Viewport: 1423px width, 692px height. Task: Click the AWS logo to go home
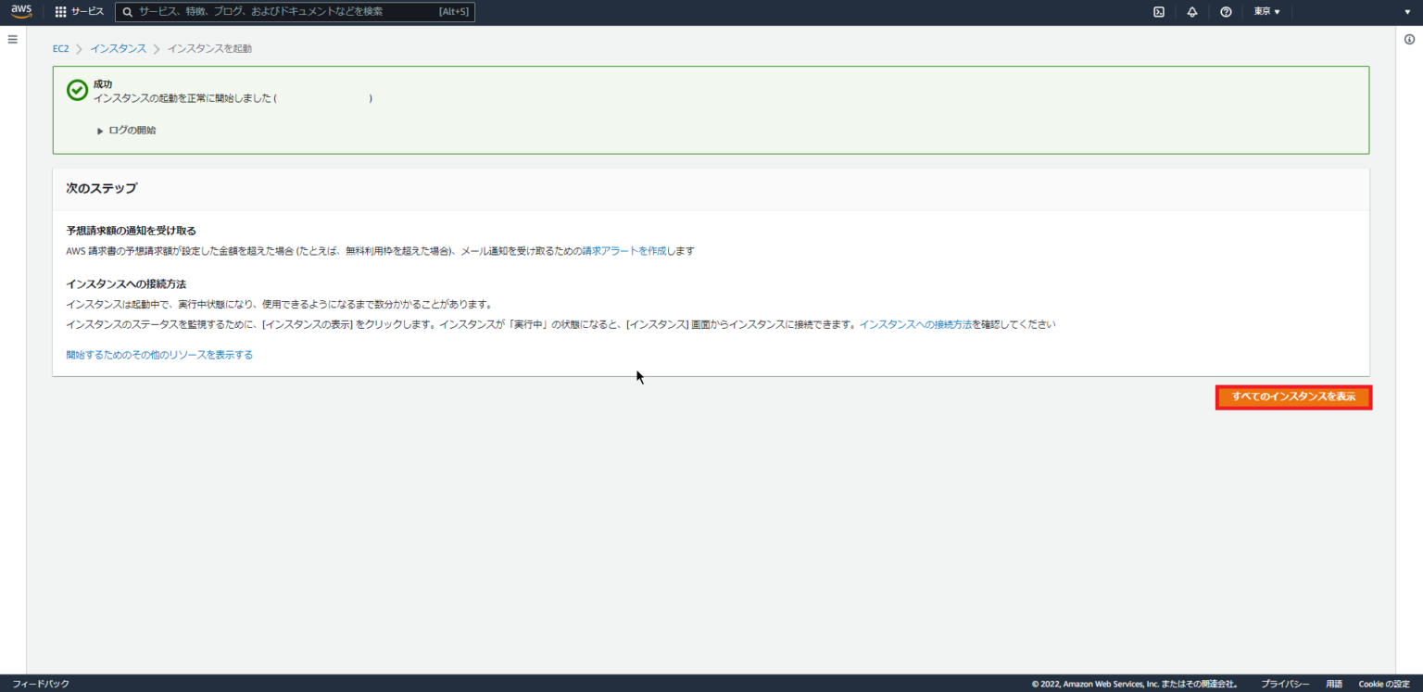point(20,12)
